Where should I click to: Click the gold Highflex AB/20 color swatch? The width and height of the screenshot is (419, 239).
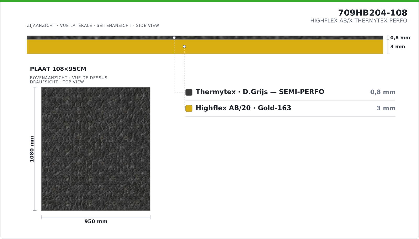[189, 108]
